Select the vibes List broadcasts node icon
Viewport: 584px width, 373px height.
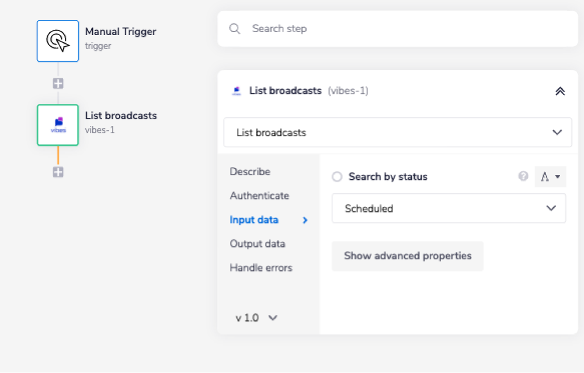(x=58, y=125)
